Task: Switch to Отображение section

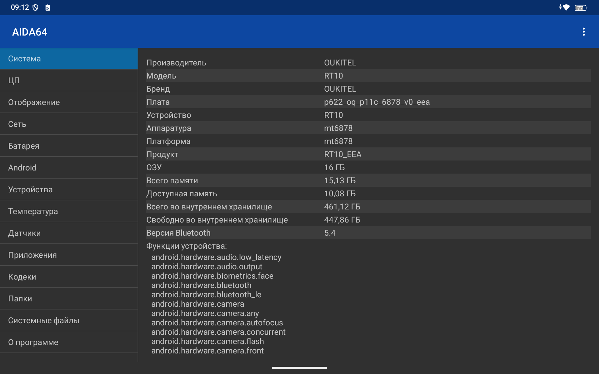Action: (69, 102)
